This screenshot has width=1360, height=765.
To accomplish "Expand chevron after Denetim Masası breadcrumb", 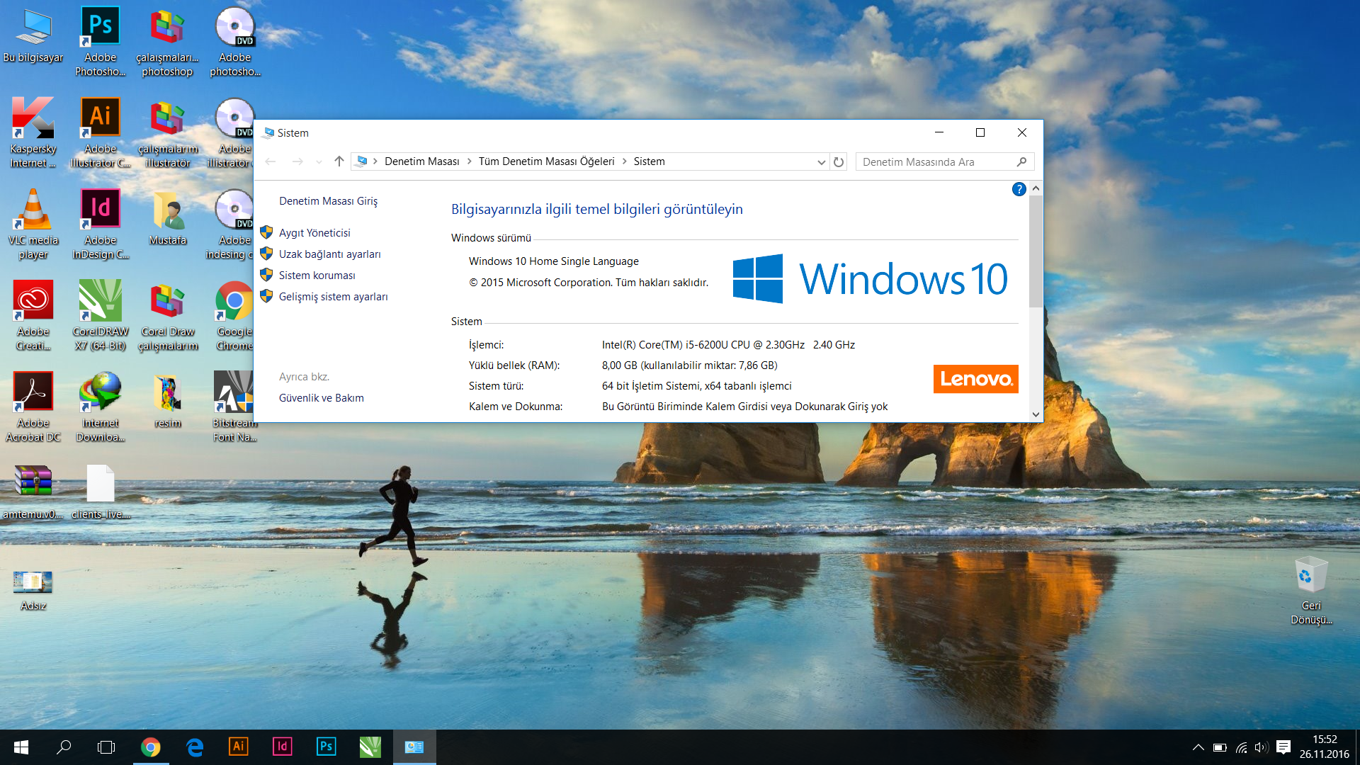I will pos(469,161).
